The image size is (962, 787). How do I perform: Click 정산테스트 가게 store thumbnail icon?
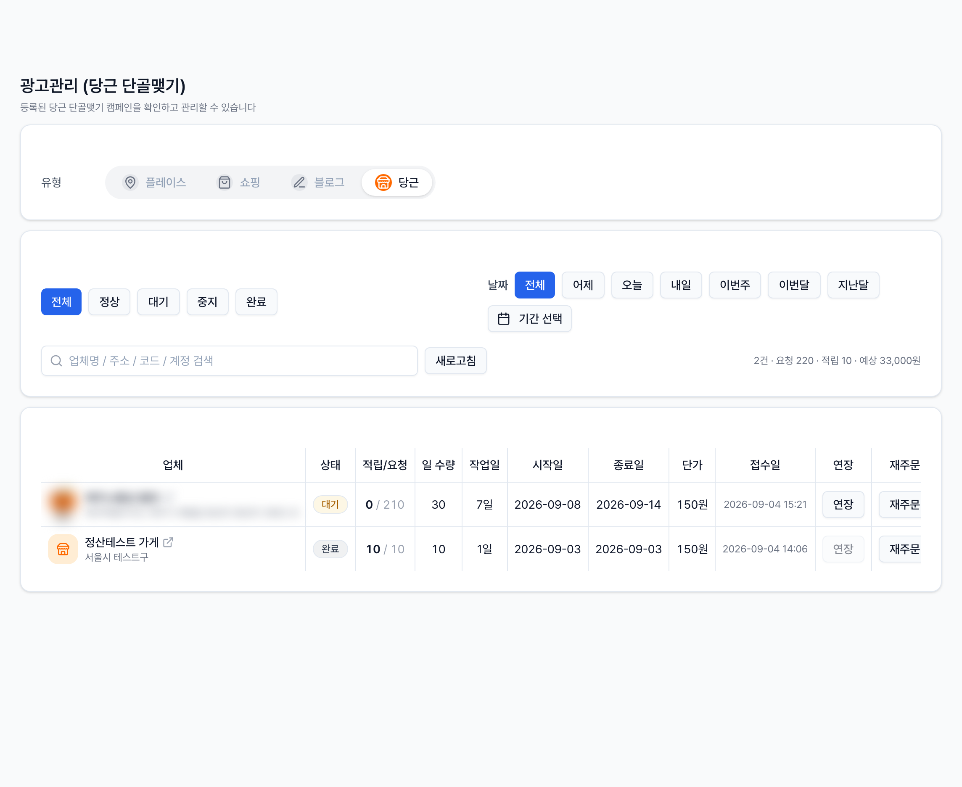point(63,549)
